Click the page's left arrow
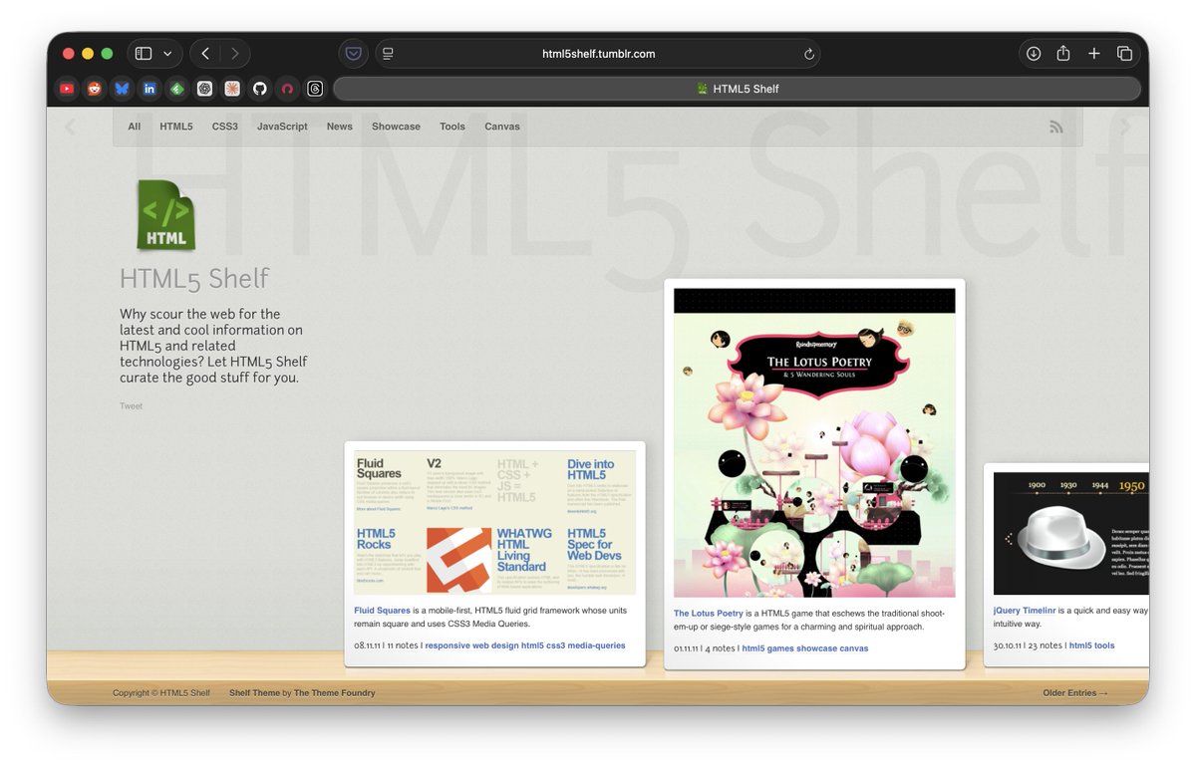This screenshot has height=767, width=1196. [x=70, y=127]
